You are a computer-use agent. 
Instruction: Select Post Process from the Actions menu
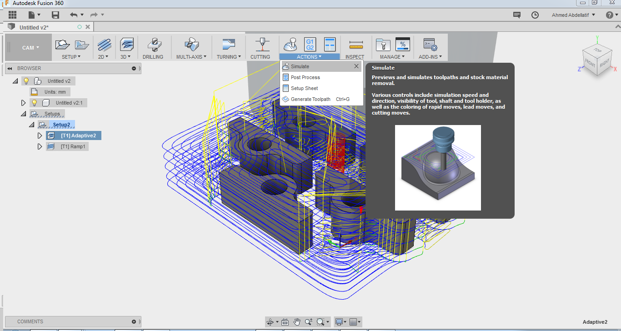(321, 77)
